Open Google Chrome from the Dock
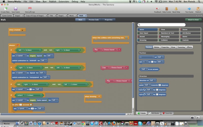Screen dimensions: 203x127 pyautogui.click(x=83, y=123)
